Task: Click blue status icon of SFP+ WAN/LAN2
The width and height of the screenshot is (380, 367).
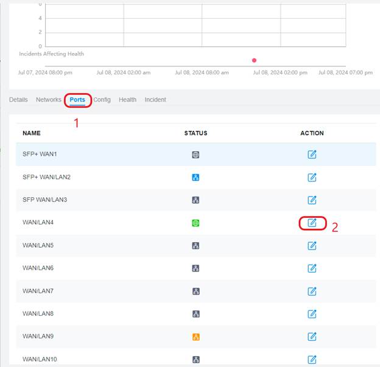Action: (x=195, y=177)
